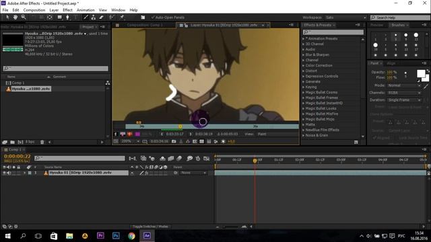Open the Duration Single Frame dropdown
The image size is (431, 242).
(x=404, y=100)
